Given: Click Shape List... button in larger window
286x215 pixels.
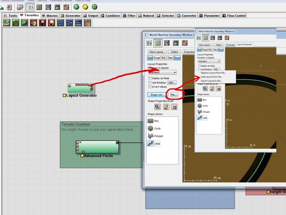Looking at the screenshot, I should [157, 95].
